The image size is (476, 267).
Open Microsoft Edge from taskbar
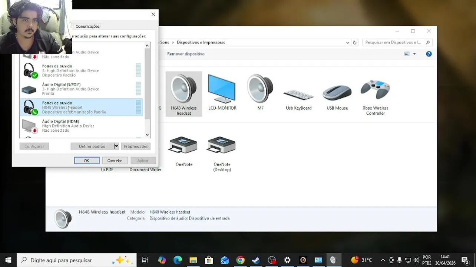pyautogui.click(x=178, y=260)
